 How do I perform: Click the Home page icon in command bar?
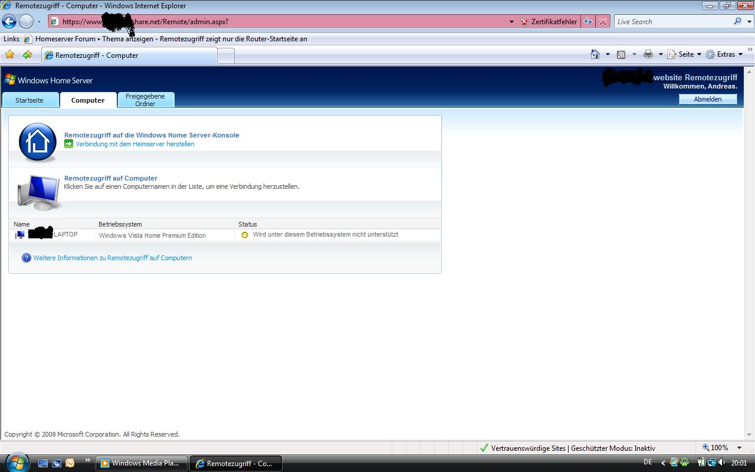(595, 54)
